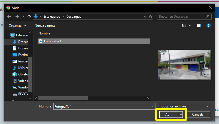Open the Todos los archivos filter dropdown

tap(184, 106)
